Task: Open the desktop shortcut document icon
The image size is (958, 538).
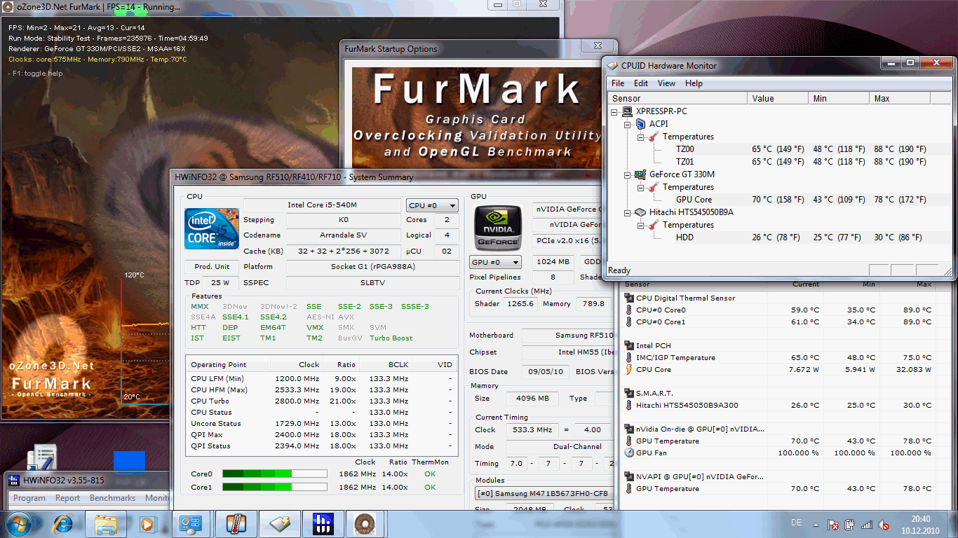Action: click(41, 459)
